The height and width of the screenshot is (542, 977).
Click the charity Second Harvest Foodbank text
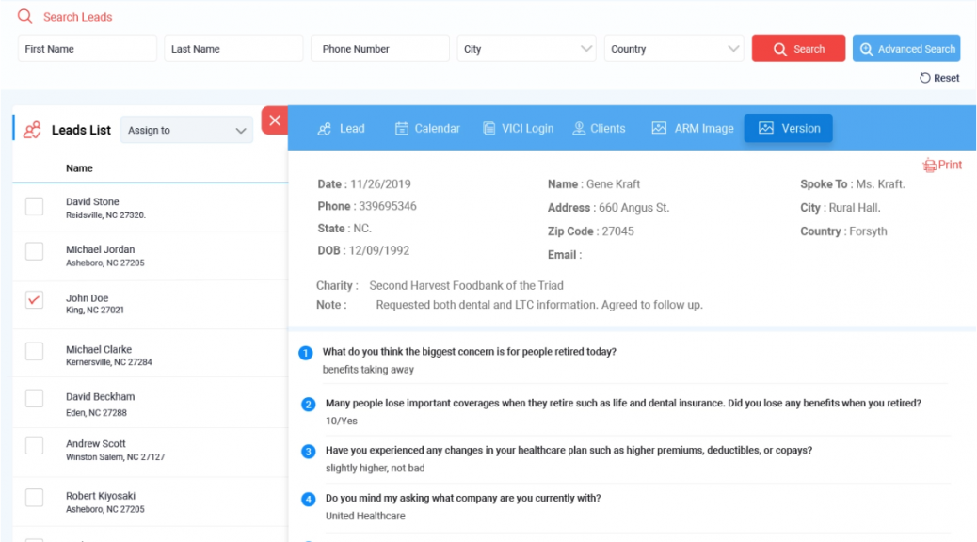(x=466, y=285)
